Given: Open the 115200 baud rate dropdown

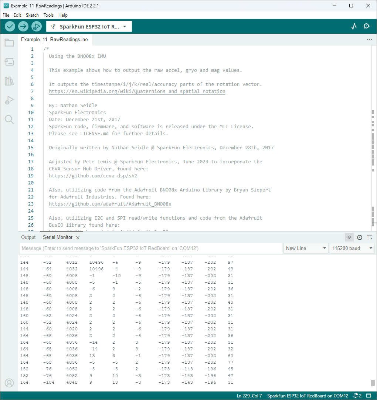Looking at the screenshot, I should (x=352, y=248).
